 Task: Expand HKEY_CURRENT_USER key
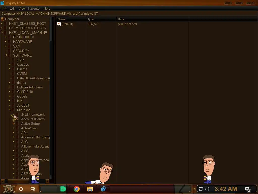tap(2, 28)
